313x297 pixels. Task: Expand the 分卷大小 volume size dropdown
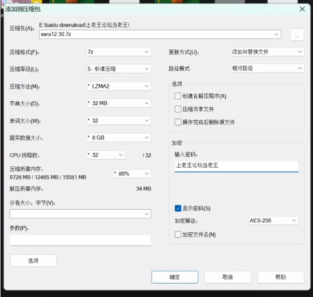[x=80, y=214]
